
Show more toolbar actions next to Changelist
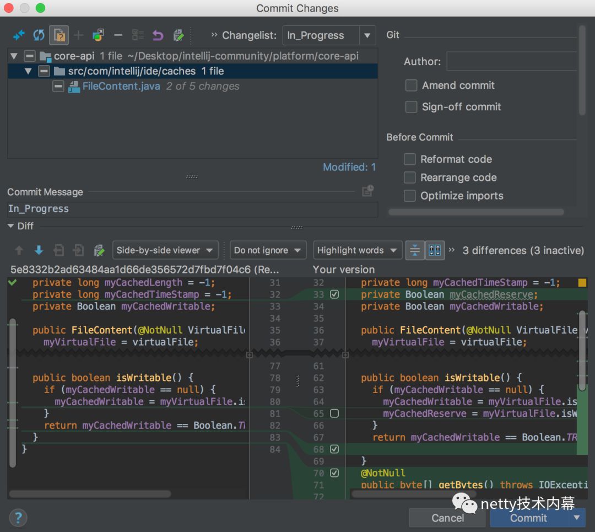tap(214, 35)
